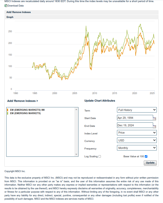Viewport: 163px width, 203px height.
Task: Select the Graph header tab
Action: (10, 17)
